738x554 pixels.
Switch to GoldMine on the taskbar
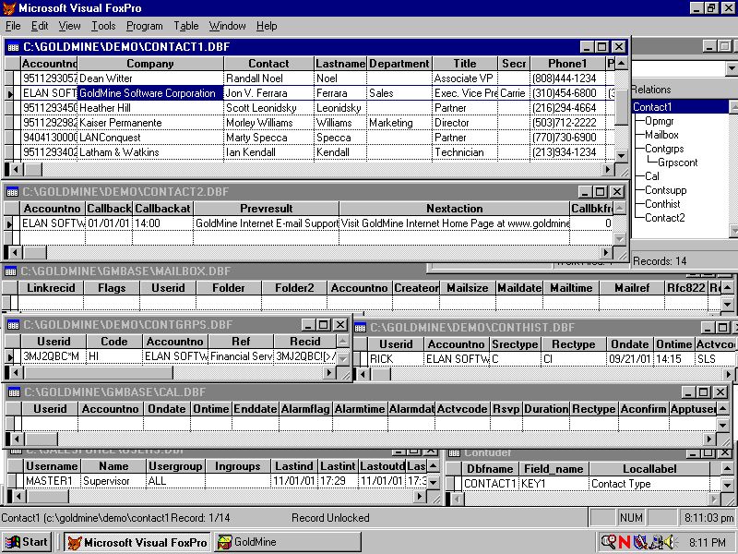tap(288, 542)
